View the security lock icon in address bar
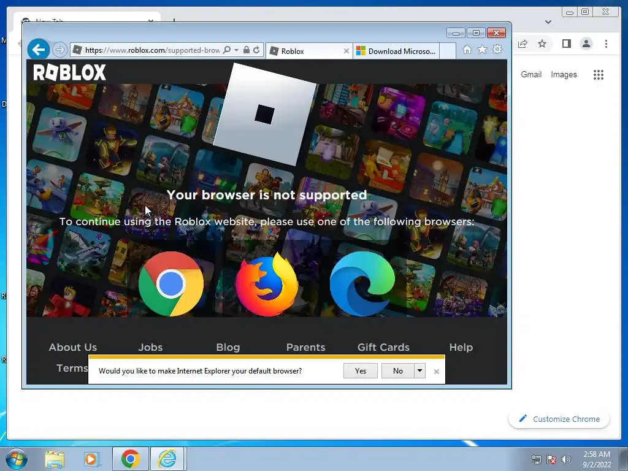This screenshot has width=628, height=471. point(247,50)
